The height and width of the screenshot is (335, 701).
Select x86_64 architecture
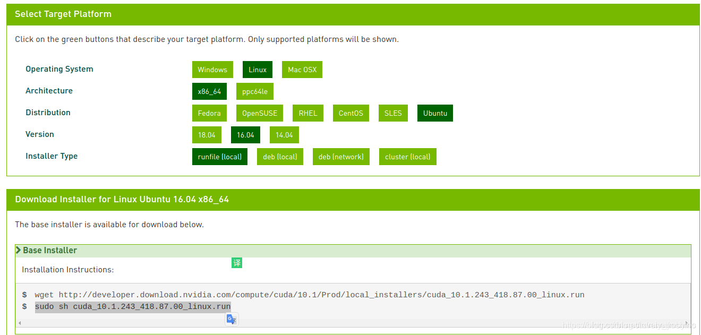[x=209, y=91]
